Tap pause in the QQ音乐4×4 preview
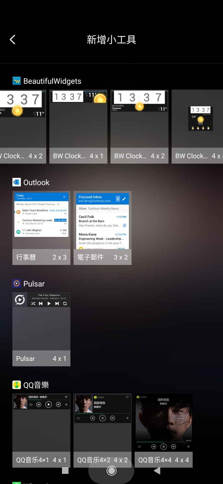The height and width of the screenshot is (484, 223). 164,447
